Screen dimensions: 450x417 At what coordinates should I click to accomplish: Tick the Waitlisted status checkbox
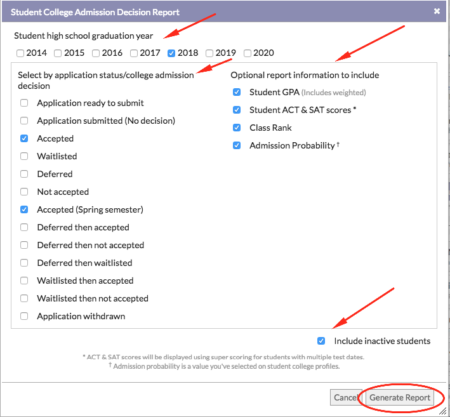(24, 156)
